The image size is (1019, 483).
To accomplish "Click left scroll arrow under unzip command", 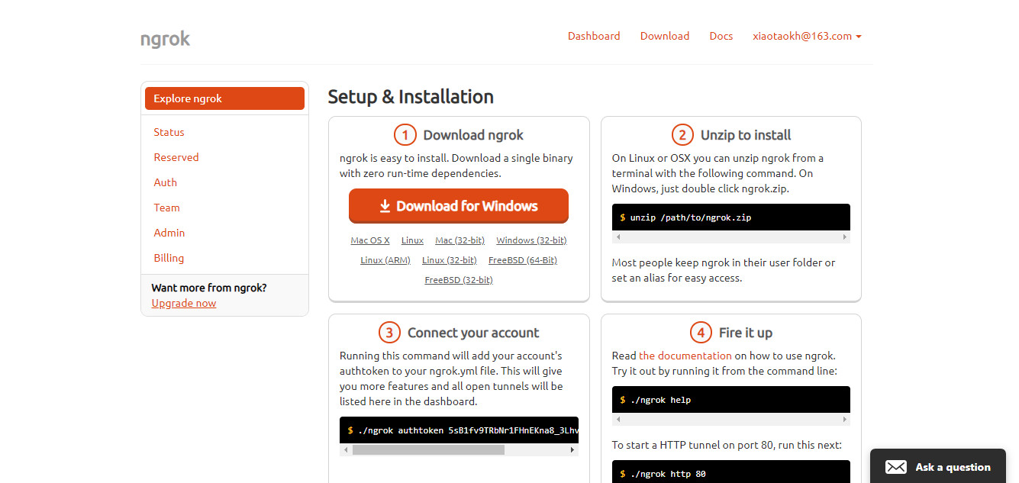I will (618, 237).
